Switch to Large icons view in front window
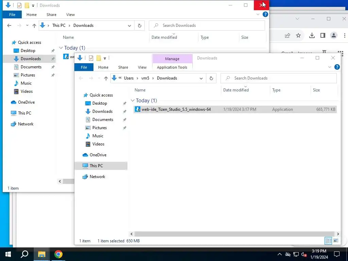 336,241
